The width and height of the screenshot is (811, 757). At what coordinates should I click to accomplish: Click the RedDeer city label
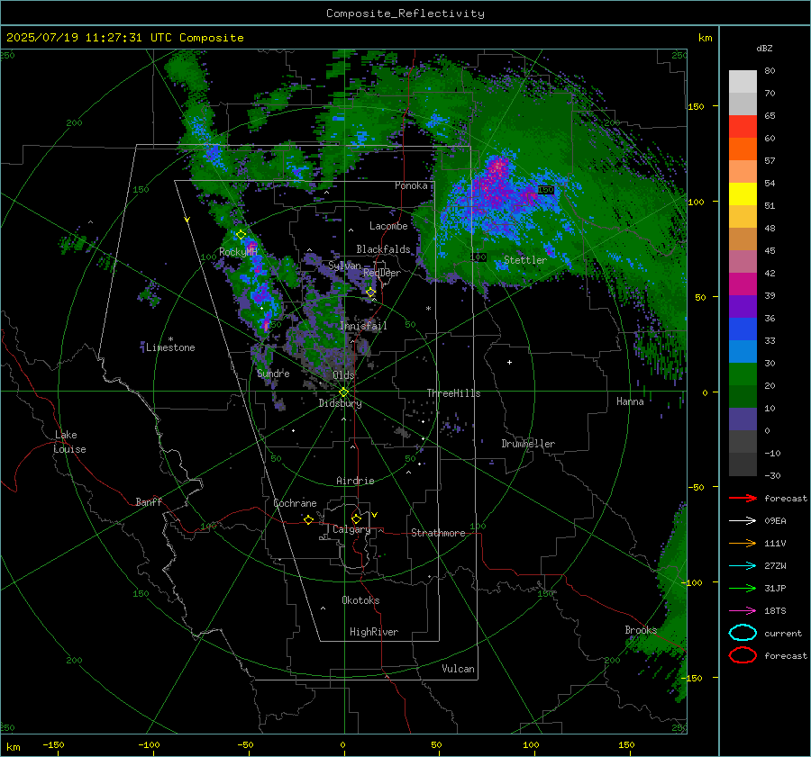point(382,273)
